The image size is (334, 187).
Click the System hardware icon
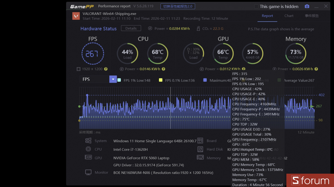(x=89, y=141)
